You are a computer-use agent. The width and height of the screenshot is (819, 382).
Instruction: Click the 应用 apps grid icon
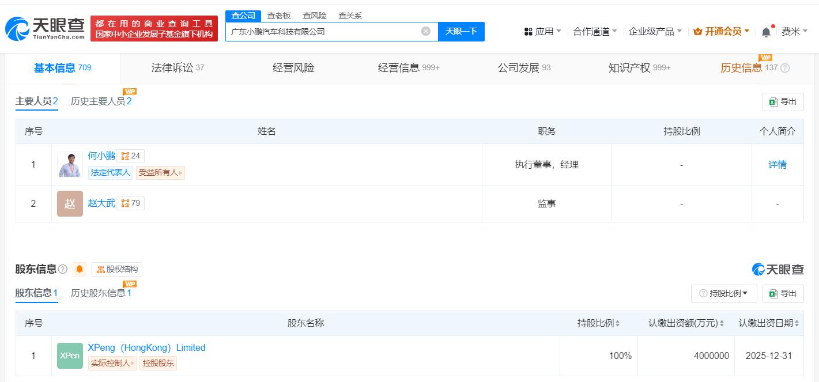tap(528, 31)
